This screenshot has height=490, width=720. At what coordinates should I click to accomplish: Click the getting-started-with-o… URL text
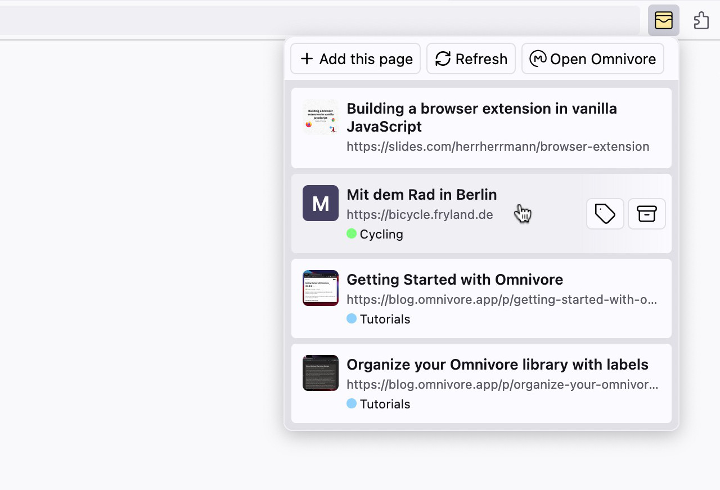tap(502, 300)
